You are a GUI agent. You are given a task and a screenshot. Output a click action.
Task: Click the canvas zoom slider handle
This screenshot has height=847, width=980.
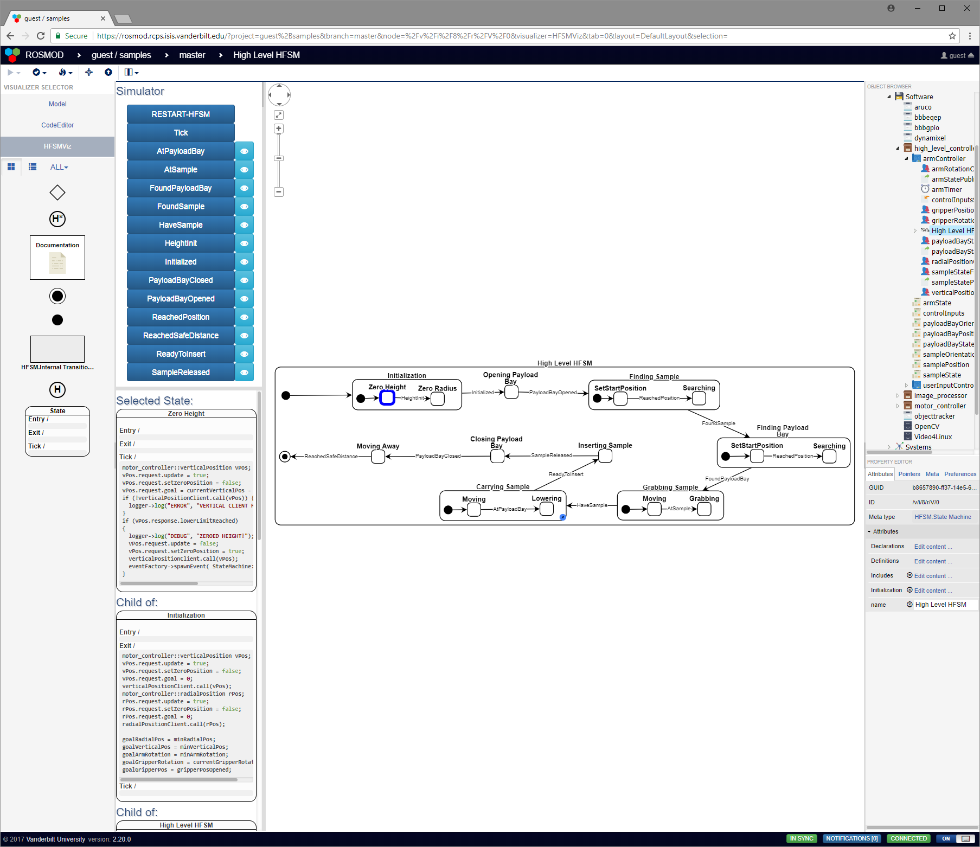(279, 158)
